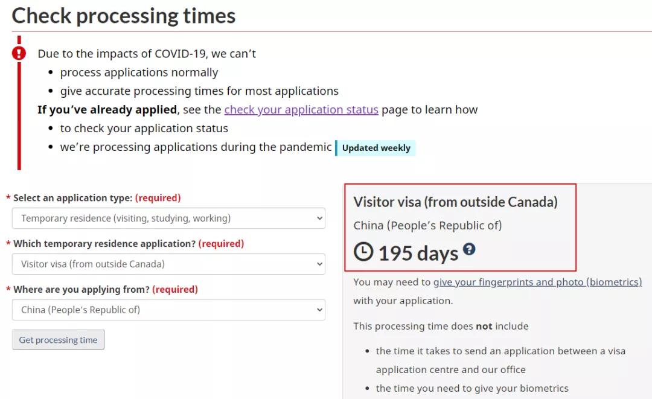This screenshot has height=399, width=652.
Task: Open the application type dropdown
Action: coord(168,219)
